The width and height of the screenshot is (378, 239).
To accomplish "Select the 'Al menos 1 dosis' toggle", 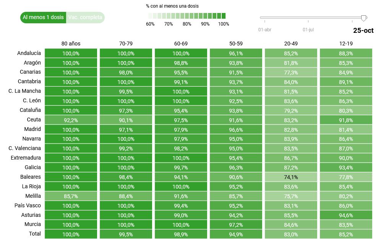I will point(43,17).
